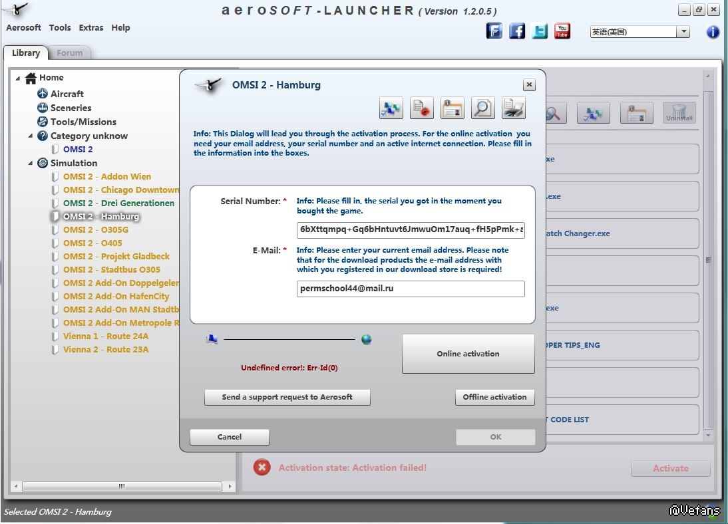Click tree scrollbar left arrow
The width and height of the screenshot is (728, 524).
pos(16,486)
